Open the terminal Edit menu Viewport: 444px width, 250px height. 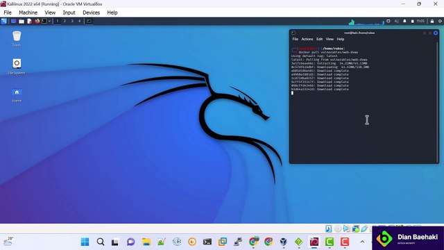pos(319,39)
